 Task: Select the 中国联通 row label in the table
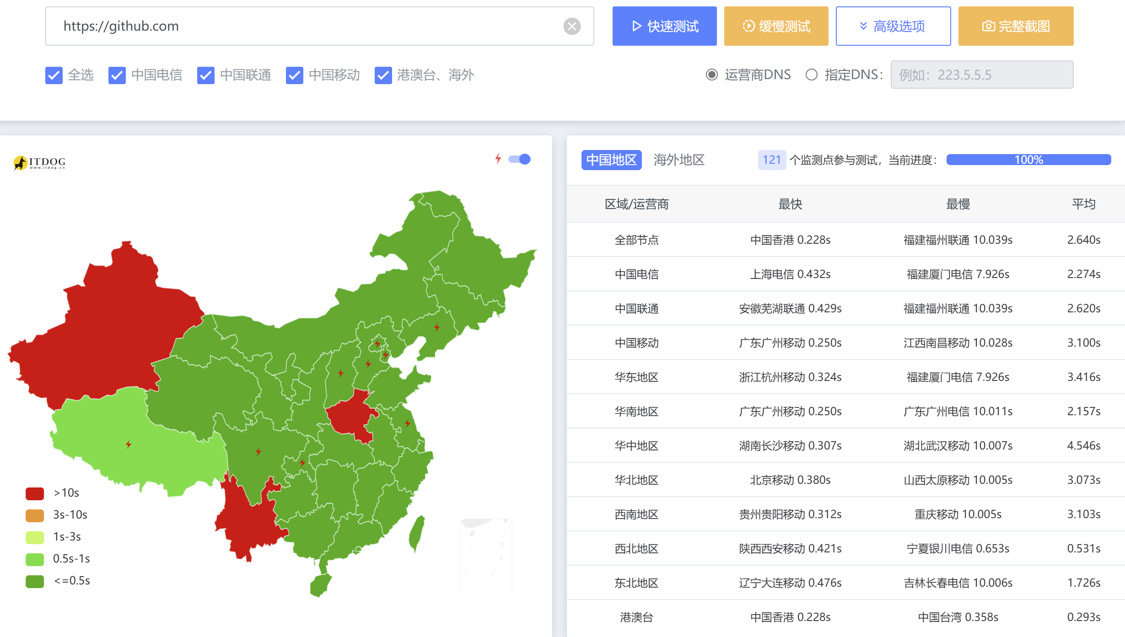tap(636, 308)
